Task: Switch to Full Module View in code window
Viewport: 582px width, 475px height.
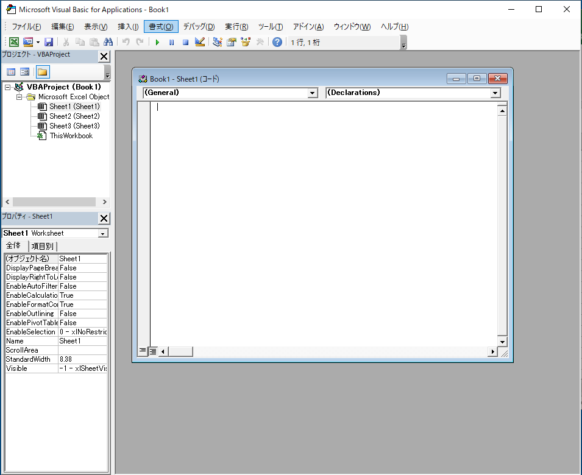Action: (153, 351)
